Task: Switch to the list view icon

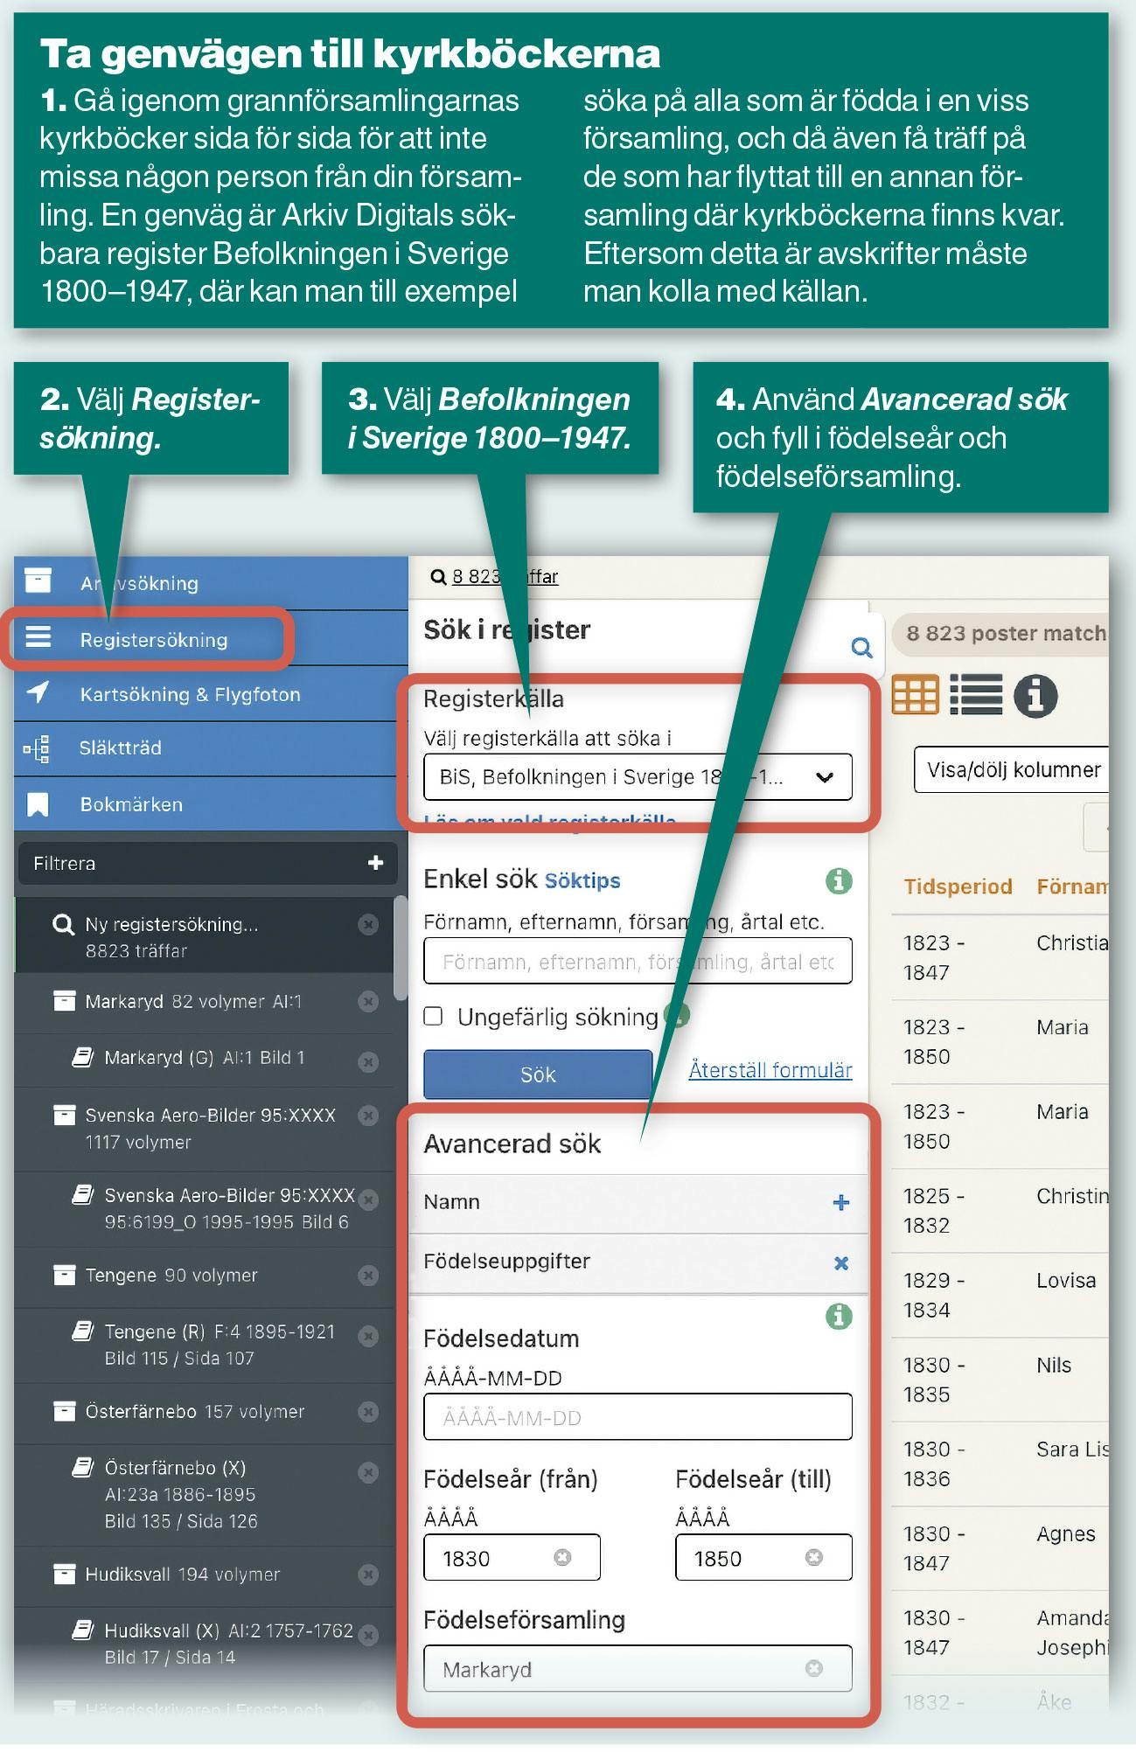Action: tap(976, 696)
